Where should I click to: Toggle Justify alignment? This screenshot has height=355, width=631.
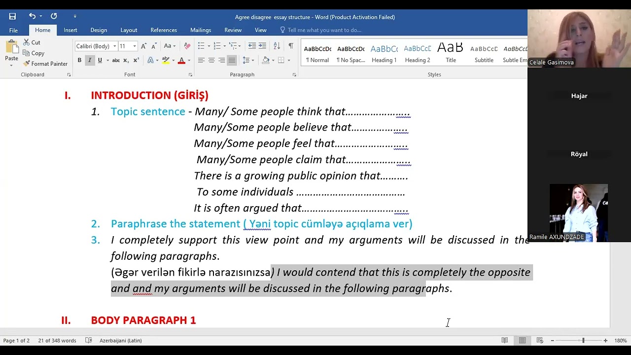pos(232,60)
